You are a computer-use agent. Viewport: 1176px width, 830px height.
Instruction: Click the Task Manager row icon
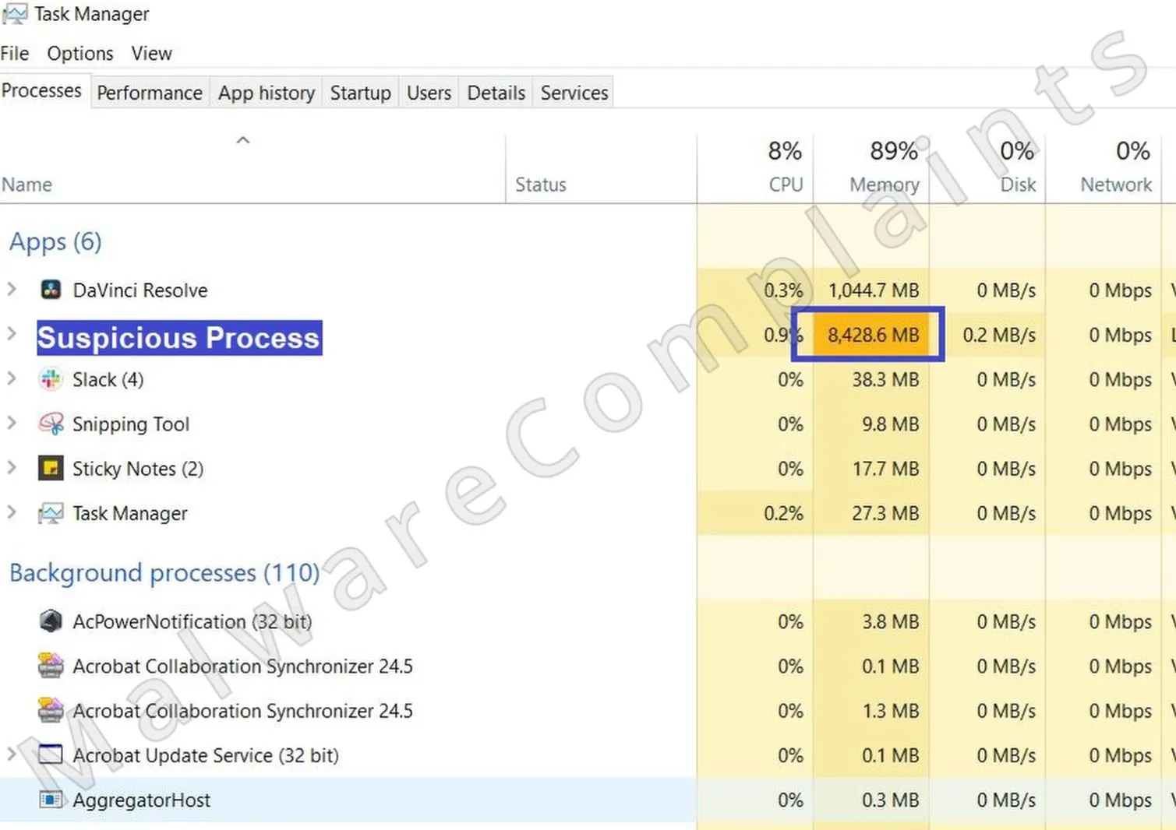coord(51,514)
